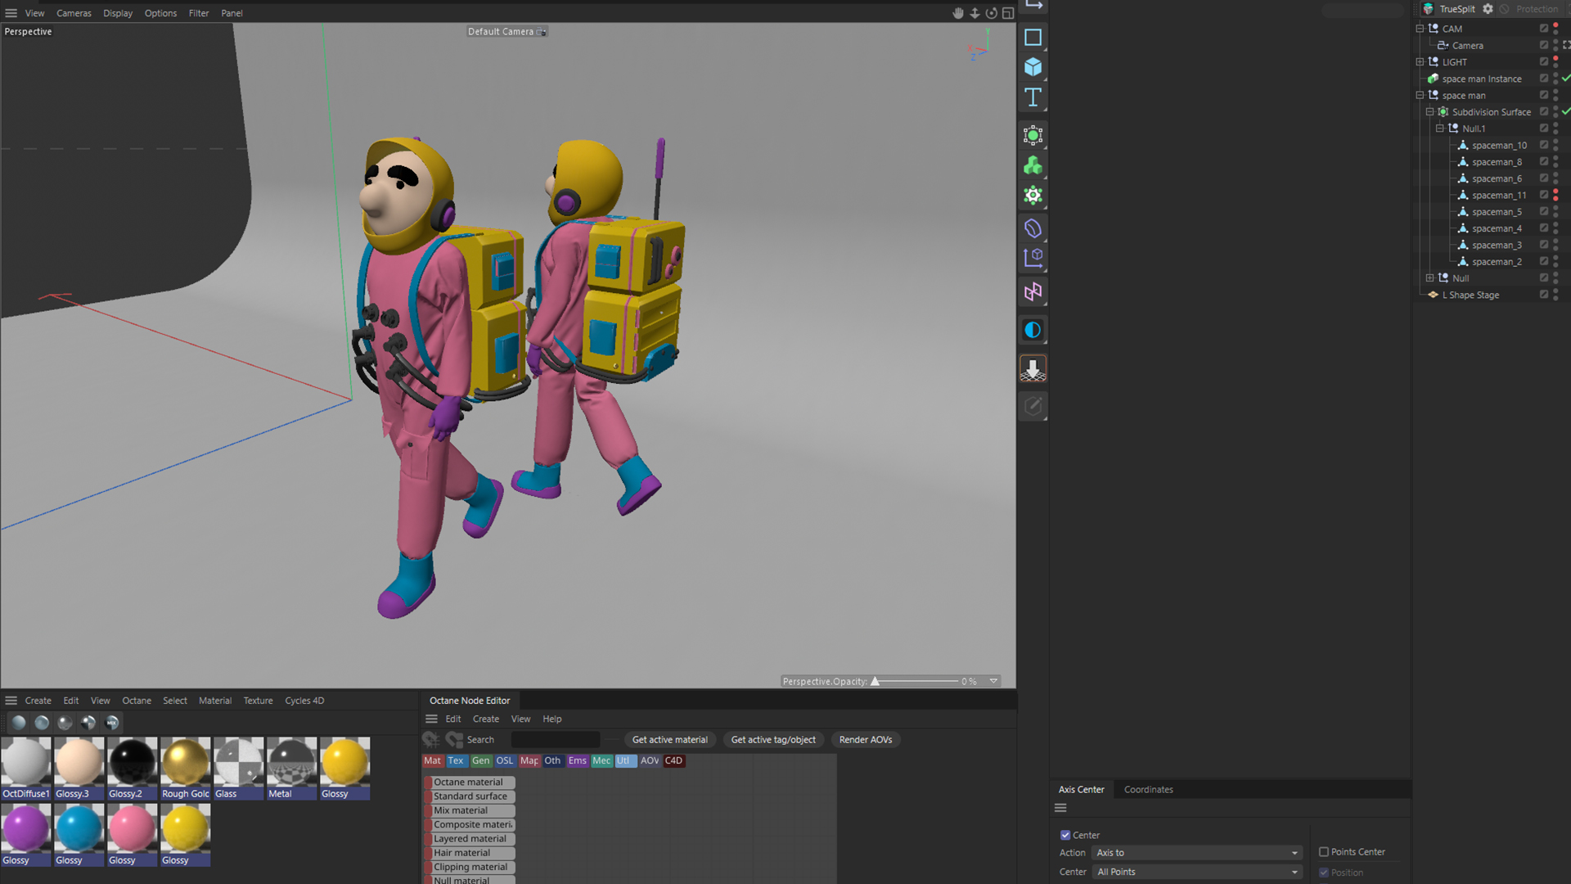The image size is (1571, 884).
Task: Open the green Cloner MoGraph icon
Action: [x=1033, y=165]
